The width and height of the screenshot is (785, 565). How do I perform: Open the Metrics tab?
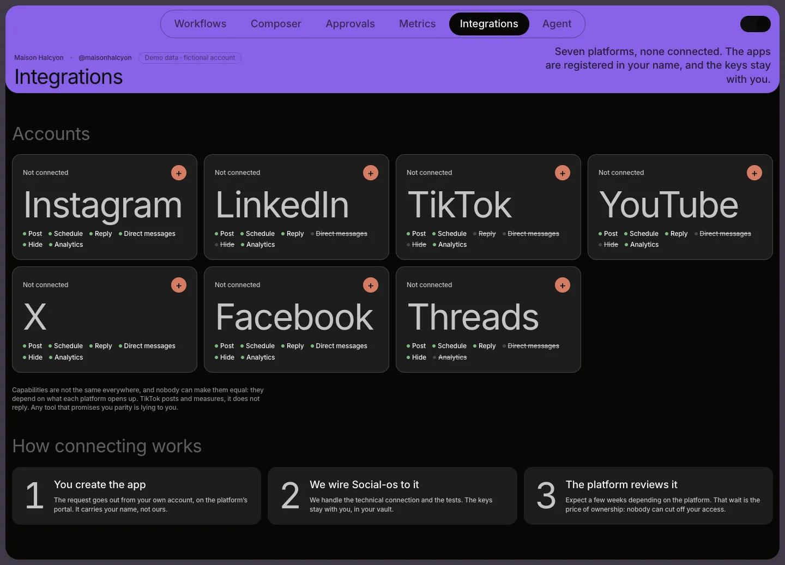pyautogui.click(x=417, y=24)
